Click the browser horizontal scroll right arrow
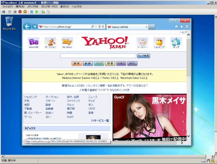 [182, 143]
